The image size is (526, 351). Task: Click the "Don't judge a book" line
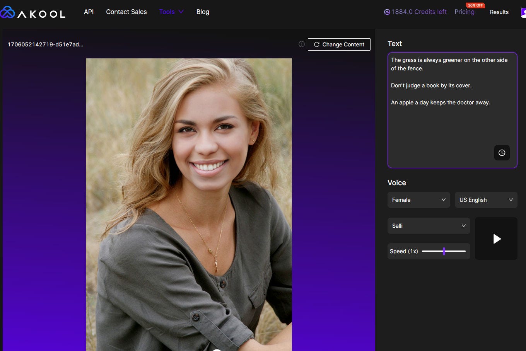click(431, 85)
